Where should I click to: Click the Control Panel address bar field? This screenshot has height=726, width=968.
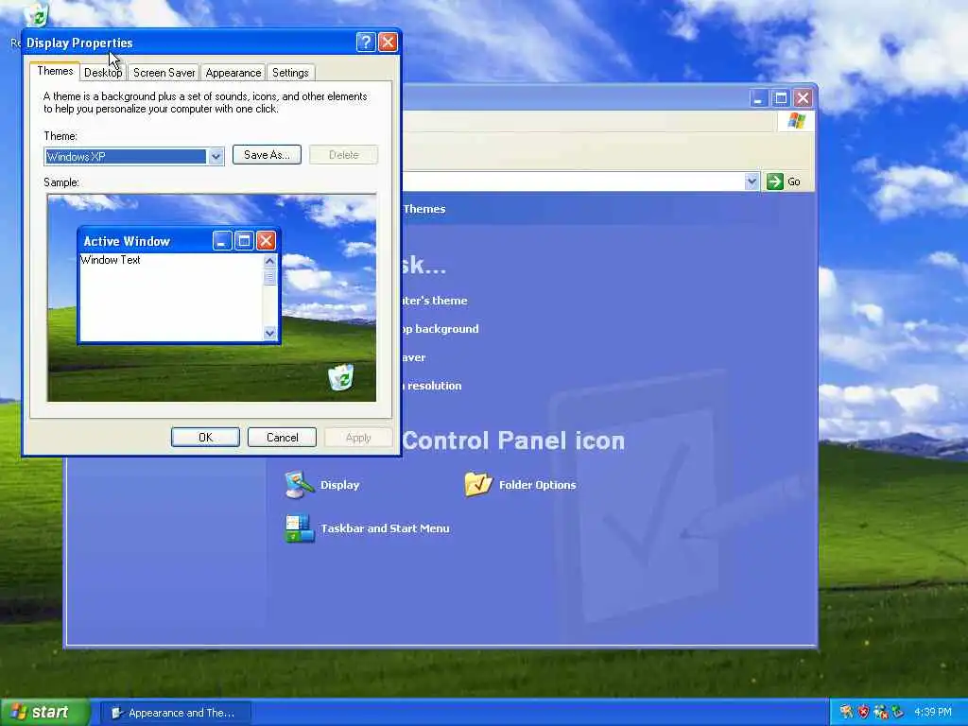(x=573, y=181)
